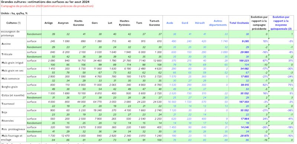297x144 pixels.
Task: Click the 'Total Occitanie' column header
Action: point(239,23)
